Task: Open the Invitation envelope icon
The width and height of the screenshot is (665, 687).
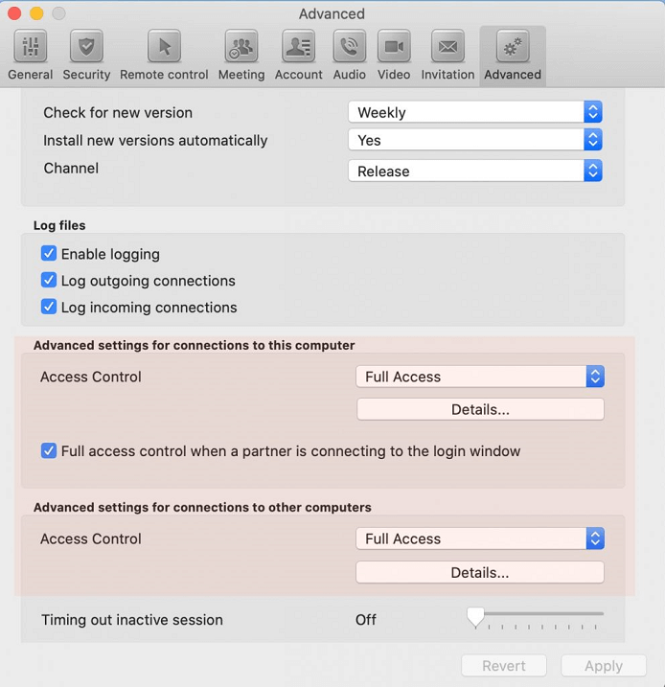Action: click(x=447, y=47)
